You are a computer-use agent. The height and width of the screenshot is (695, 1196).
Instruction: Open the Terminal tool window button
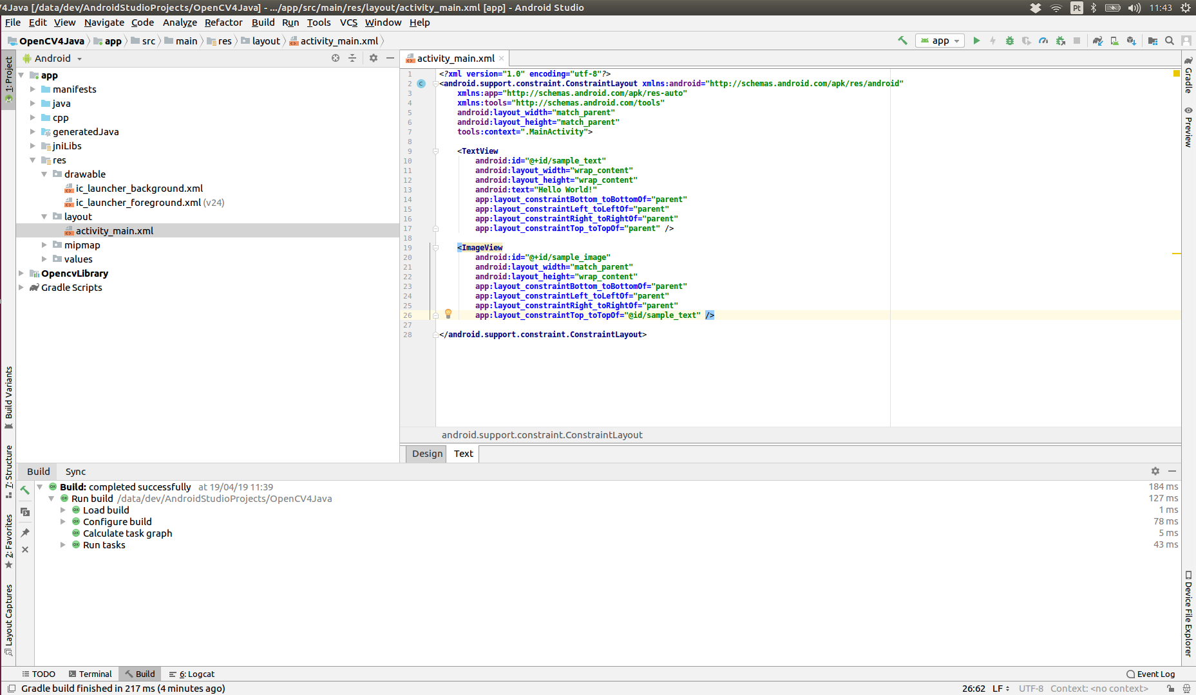[90, 674]
